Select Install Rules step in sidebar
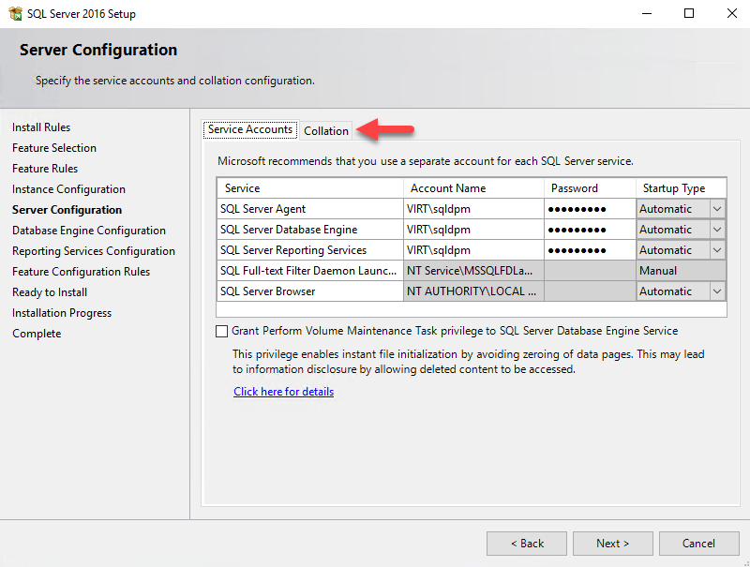 click(x=41, y=127)
